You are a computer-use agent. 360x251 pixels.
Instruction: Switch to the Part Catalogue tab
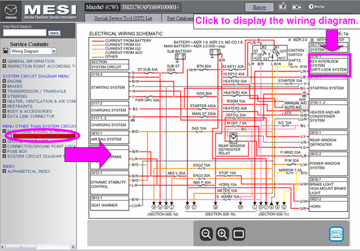point(178,18)
